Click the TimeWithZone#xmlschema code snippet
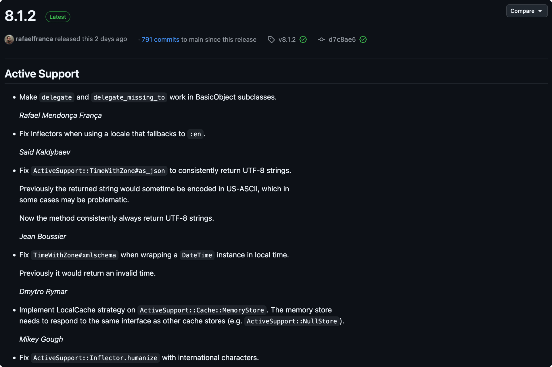Image resolution: width=552 pixels, height=367 pixels. (x=74, y=255)
